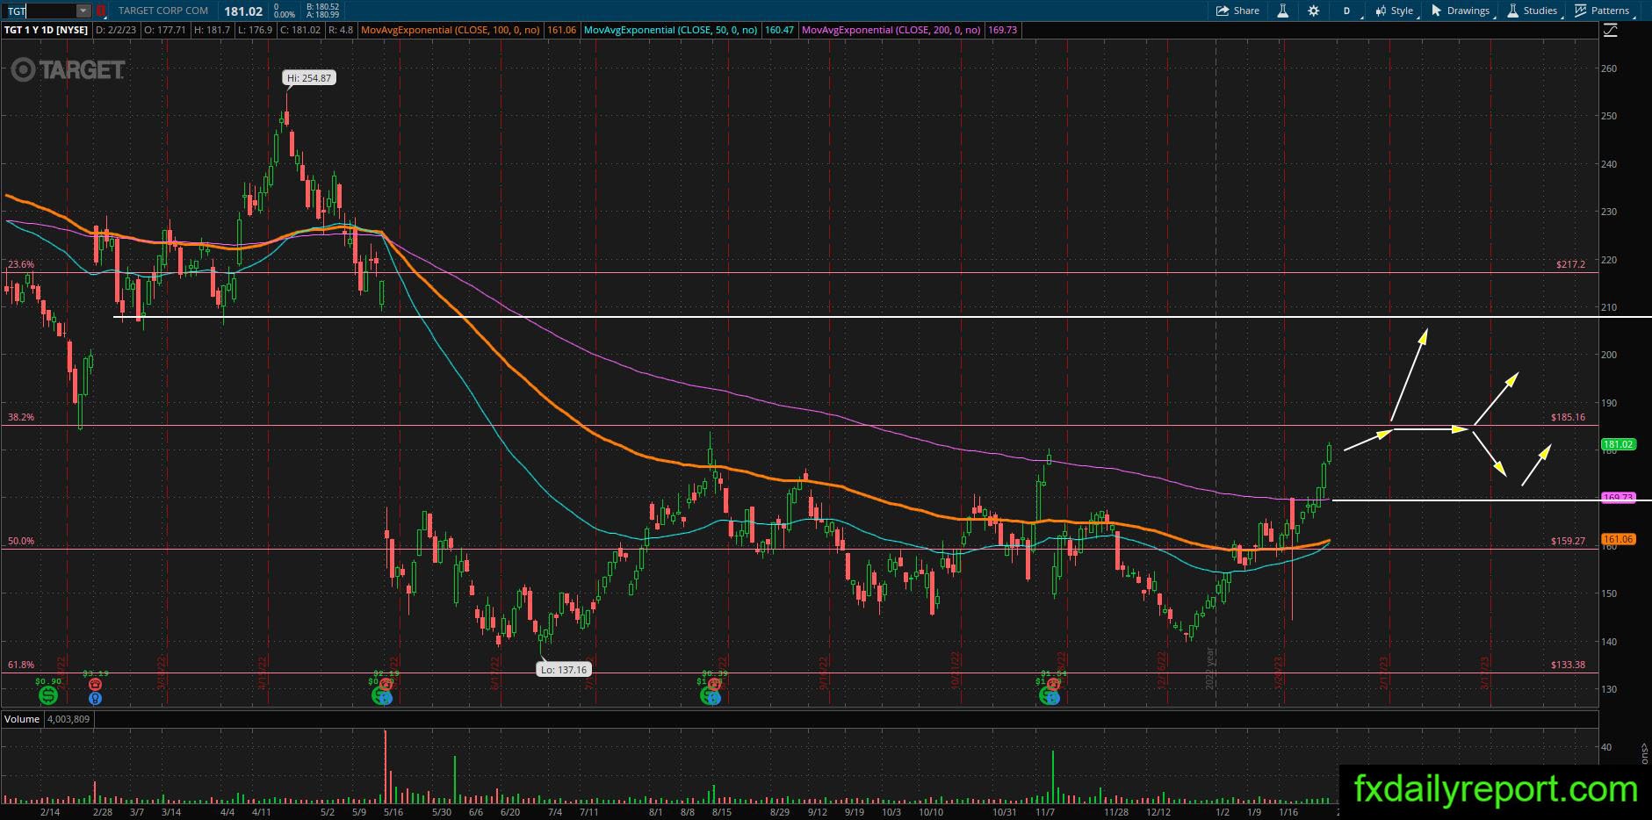Click the orange 161.06 price axis bubble
Viewport: 1652px width, 820px height.
tap(1618, 539)
